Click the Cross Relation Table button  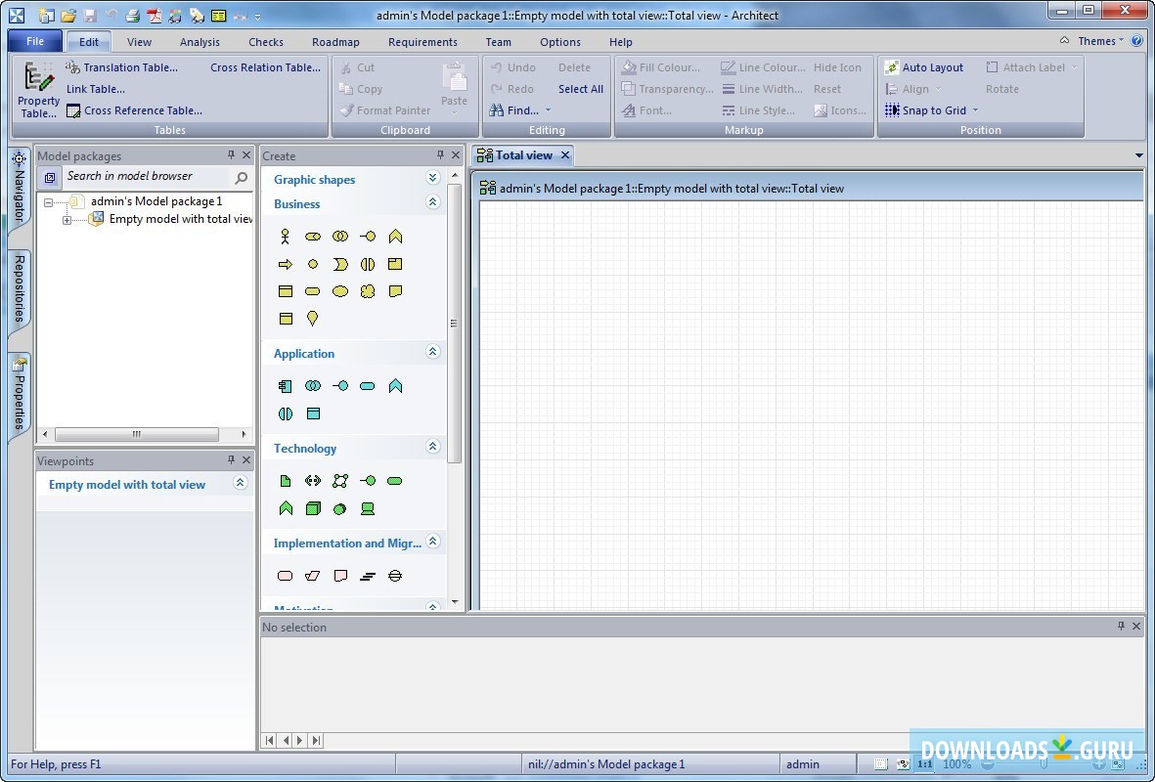point(265,67)
